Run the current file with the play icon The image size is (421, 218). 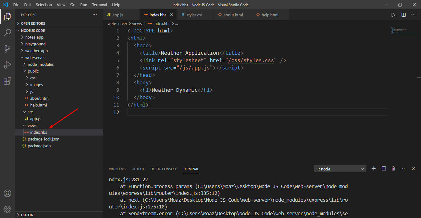pos(393,15)
